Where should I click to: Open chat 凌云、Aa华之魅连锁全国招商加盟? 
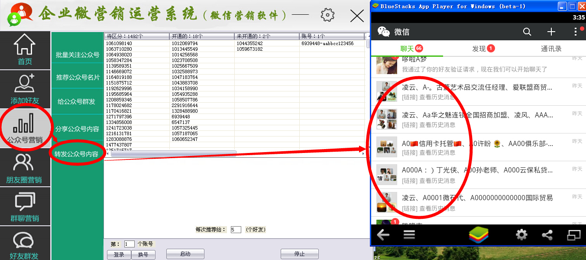pos(479,120)
